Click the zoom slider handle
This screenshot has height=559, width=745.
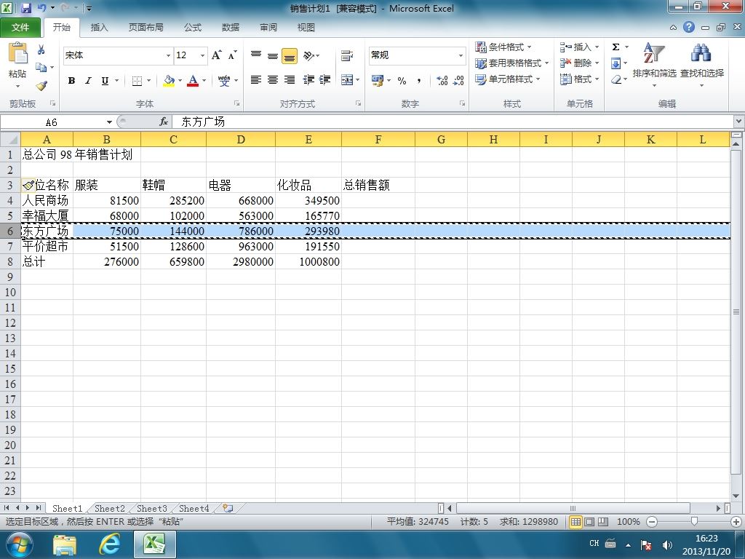pyautogui.click(x=694, y=522)
